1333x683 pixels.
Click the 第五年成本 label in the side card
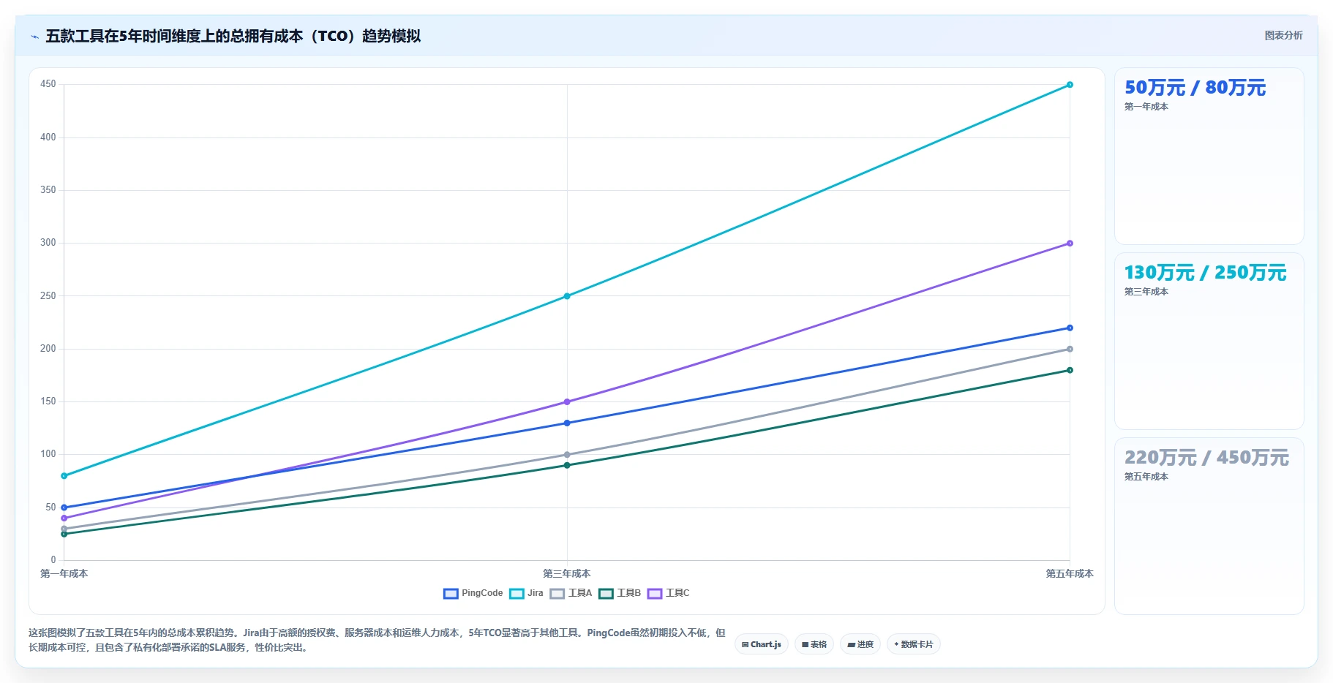(1146, 477)
